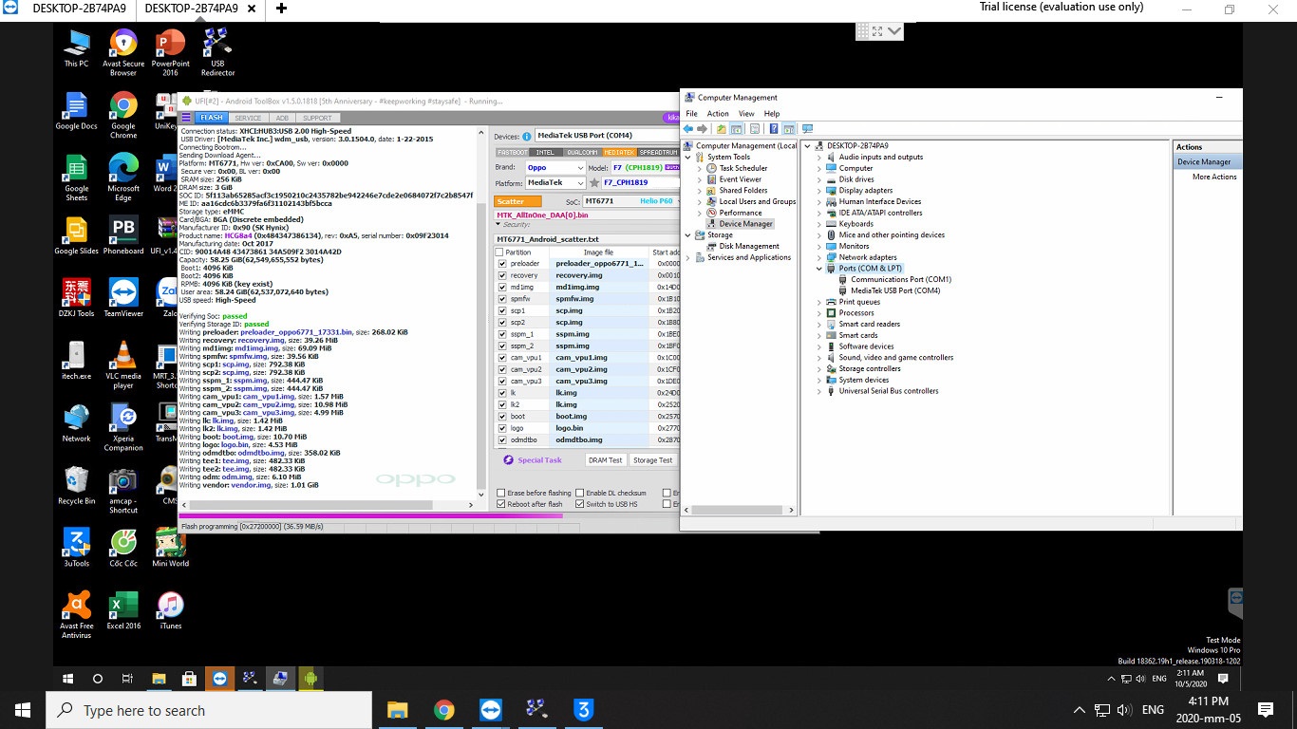Open the Action menu in Computer Management
1297x729 pixels.
click(718, 114)
